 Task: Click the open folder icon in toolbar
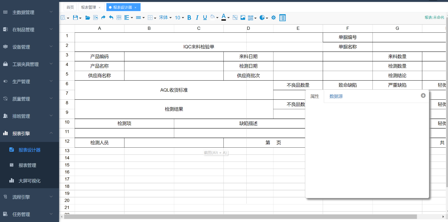click(88, 18)
